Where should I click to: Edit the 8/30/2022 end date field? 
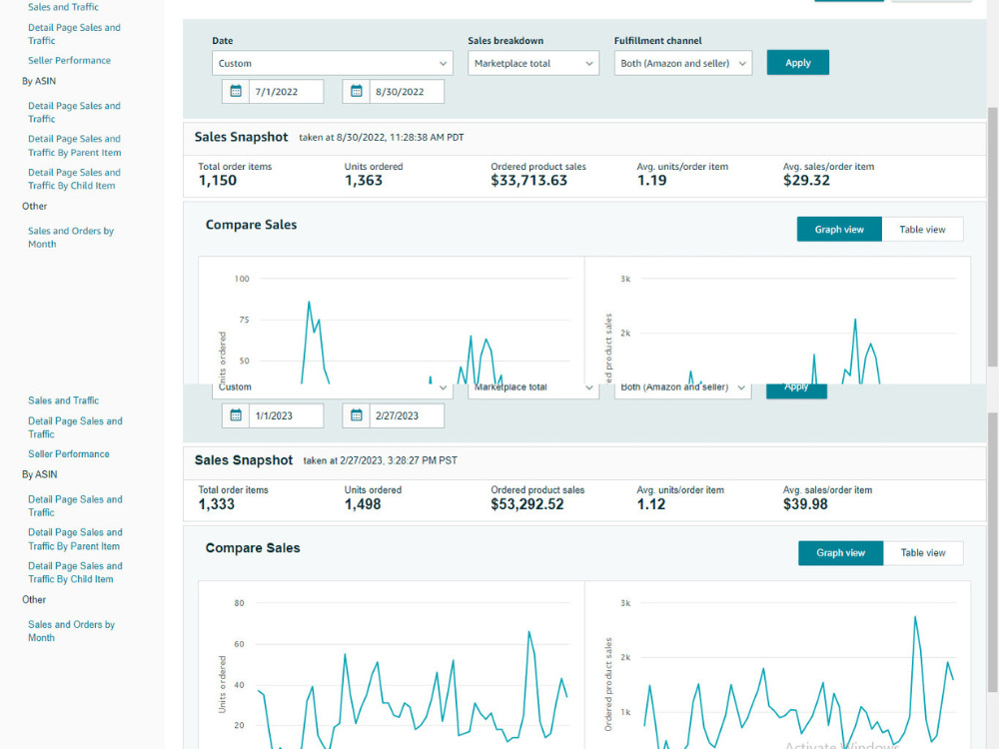(407, 91)
